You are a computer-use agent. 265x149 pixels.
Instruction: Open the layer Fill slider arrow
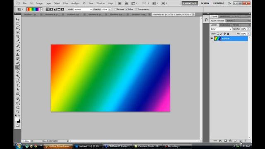click(248, 34)
